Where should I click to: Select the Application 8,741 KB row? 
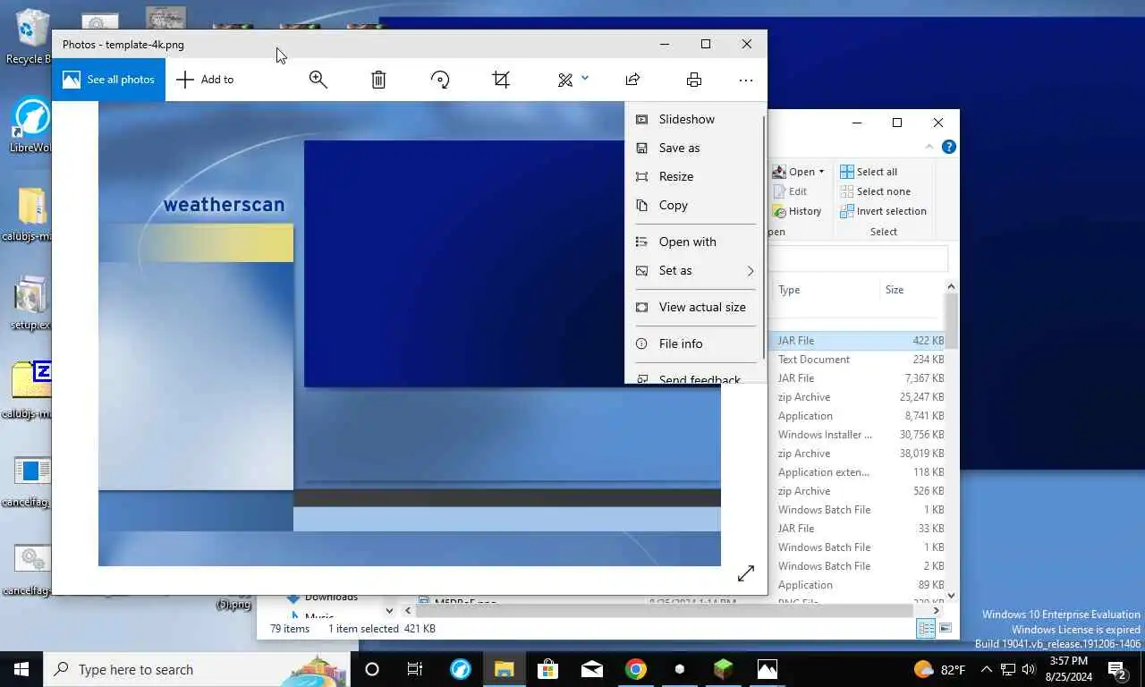click(x=858, y=416)
